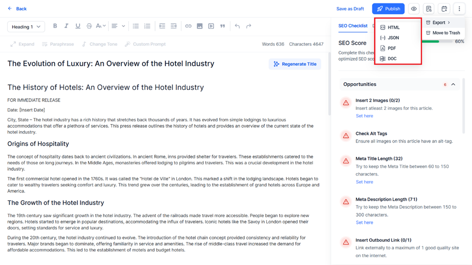Apply bold formatting
The image size is (472, 265).
click(55, 26)
